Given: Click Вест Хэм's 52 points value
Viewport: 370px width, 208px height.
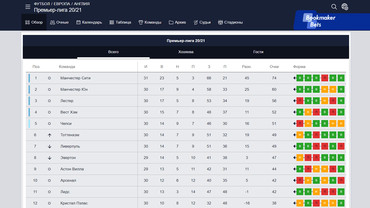Looking at the screenshot, I should point(274,112).
